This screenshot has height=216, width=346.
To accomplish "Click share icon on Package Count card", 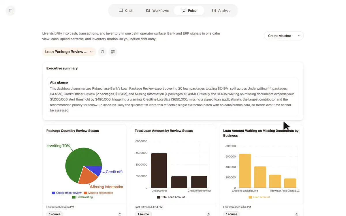I will 120,214.
